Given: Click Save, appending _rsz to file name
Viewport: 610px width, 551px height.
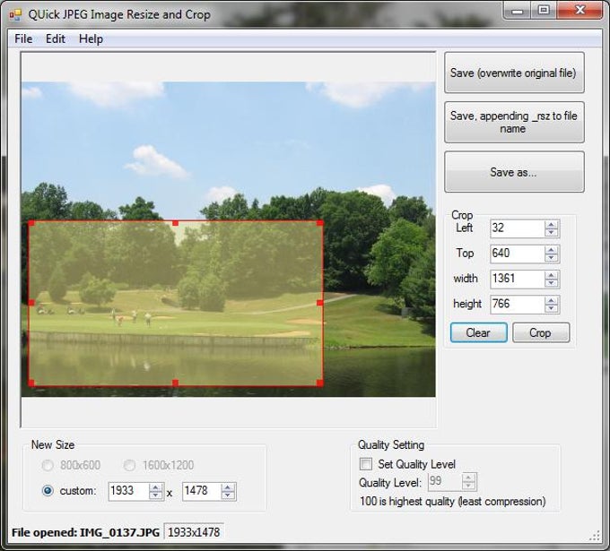Looking at the screenshot, I should 514,122.
